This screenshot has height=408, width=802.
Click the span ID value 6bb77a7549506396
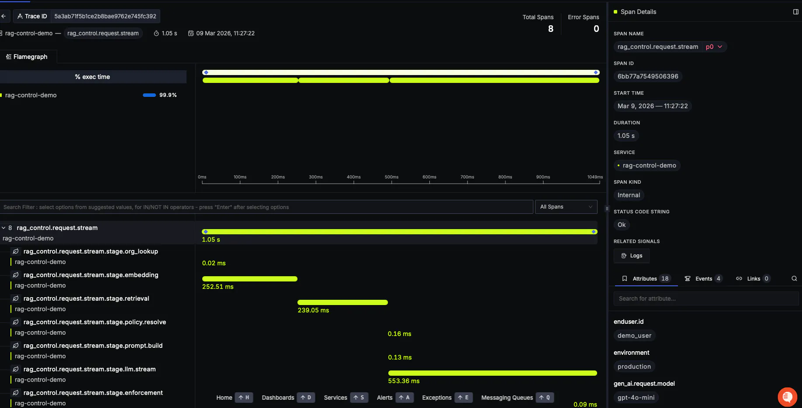point(648,76)
